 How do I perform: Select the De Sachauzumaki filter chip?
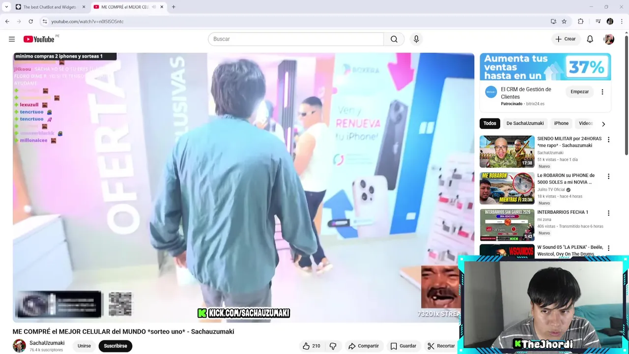click(525, 123)
